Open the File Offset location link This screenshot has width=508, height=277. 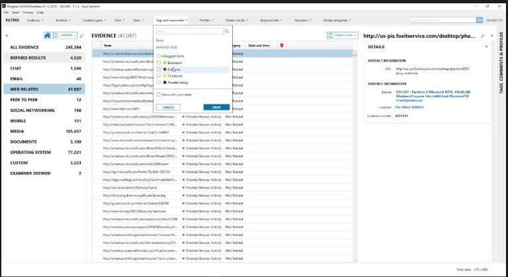(x=409, y=107)
